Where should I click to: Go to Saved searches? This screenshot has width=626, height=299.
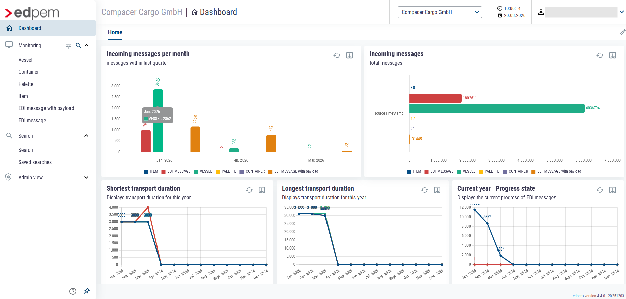point(35,162)
